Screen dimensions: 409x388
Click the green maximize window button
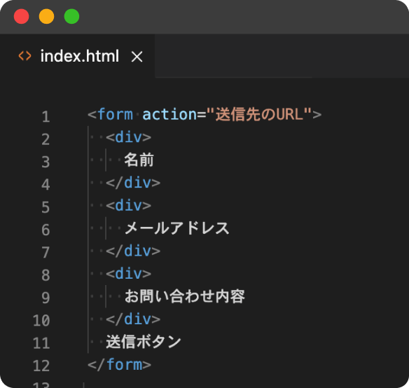coord(71,16)
